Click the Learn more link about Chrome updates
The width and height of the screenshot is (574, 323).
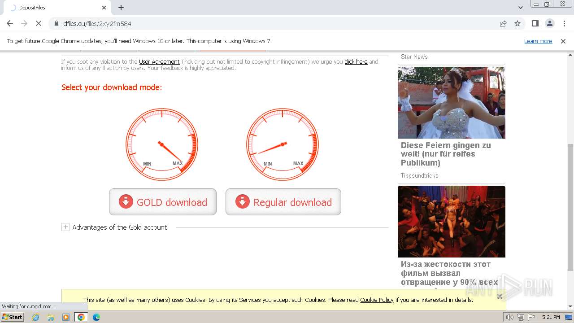[538, 41]
